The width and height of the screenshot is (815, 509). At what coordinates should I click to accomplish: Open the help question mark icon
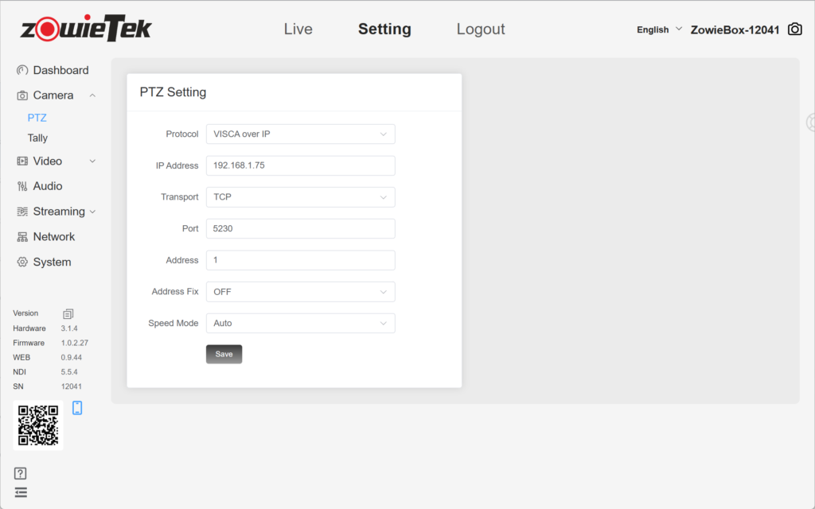pos(21,473)
